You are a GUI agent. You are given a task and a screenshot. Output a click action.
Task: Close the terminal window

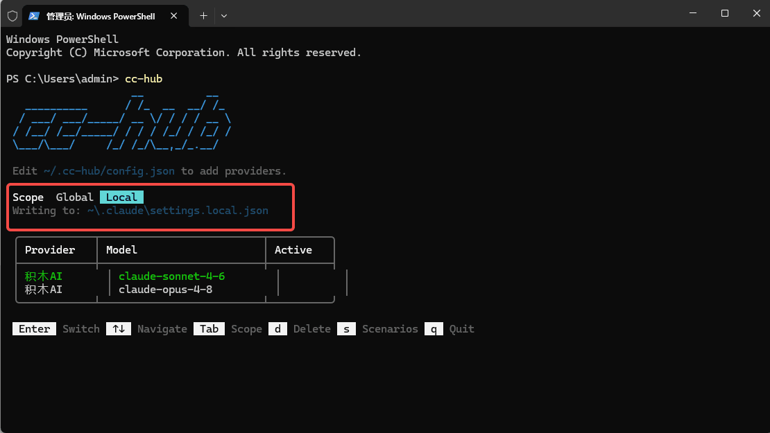click(x=757, y=13)
